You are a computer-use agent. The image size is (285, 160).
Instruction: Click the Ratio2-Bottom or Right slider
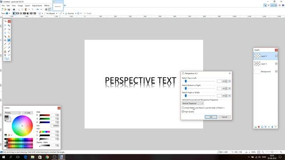tap(199, 88)
